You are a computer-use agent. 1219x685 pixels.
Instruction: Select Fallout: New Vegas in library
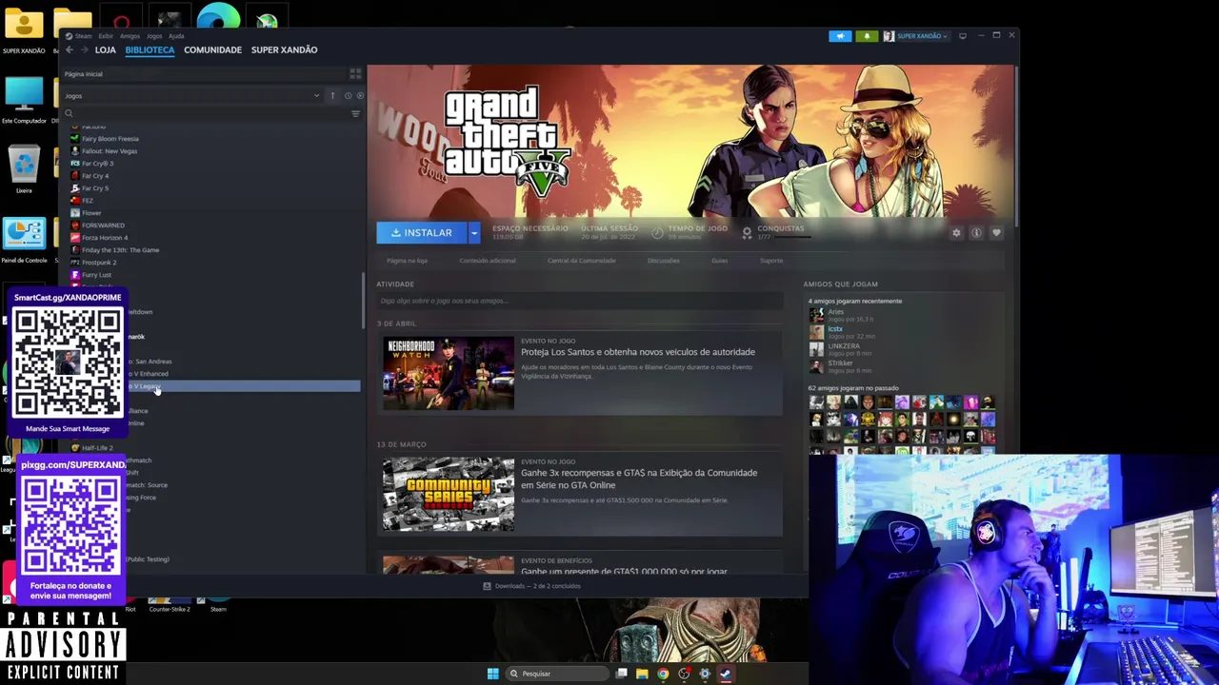[109, 151]
